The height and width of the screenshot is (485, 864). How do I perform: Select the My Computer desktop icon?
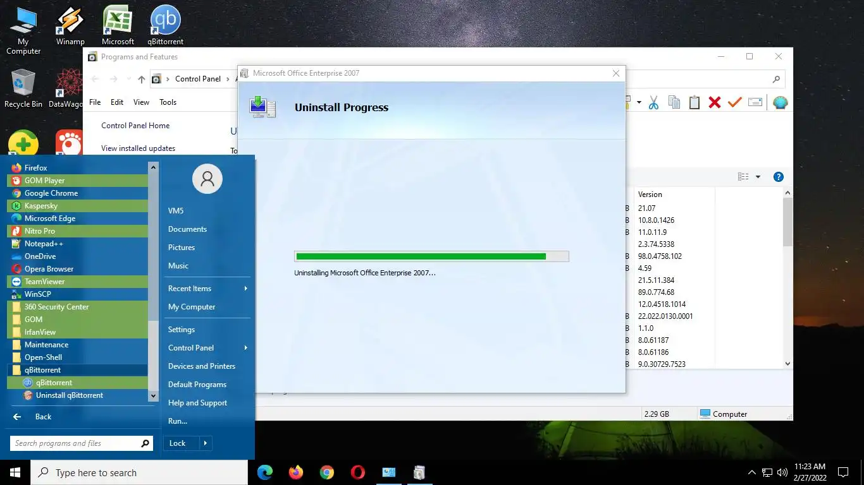pyautogui.click(x=23, y=30)
